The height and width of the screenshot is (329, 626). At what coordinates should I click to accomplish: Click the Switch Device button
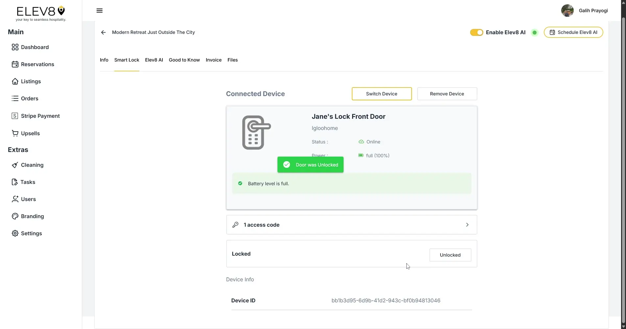(x=381, y=94)
